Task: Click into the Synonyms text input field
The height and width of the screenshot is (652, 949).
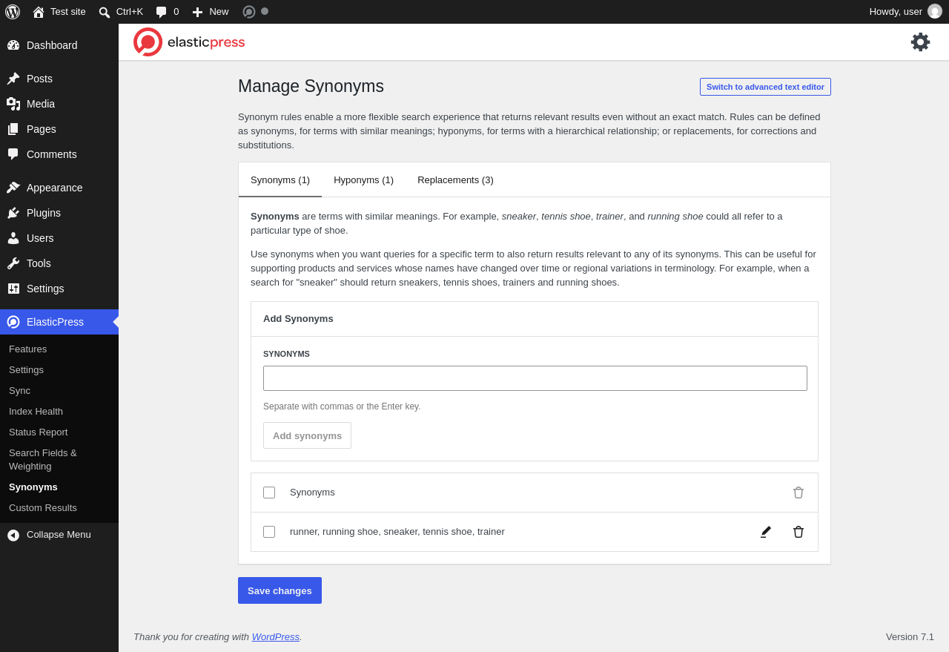Action: tap(535, 378)
